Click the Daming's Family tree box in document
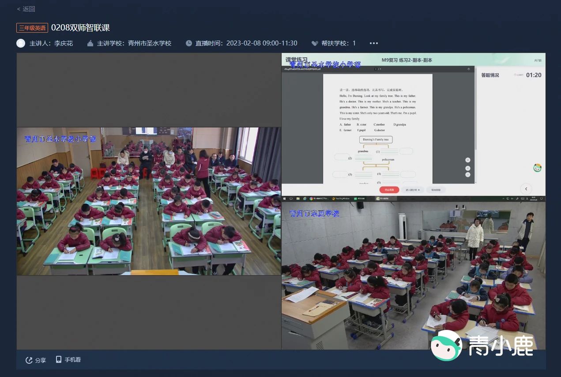The image size is (561, 377). coord(376,139)
